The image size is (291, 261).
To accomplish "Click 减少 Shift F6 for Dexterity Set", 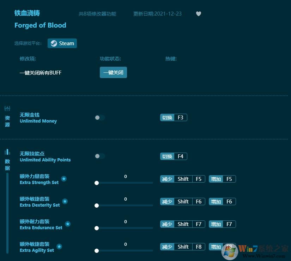I will click(183, 202).
